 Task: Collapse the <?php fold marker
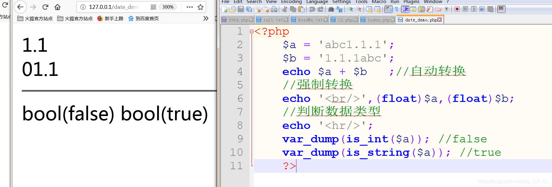(252, 31)
